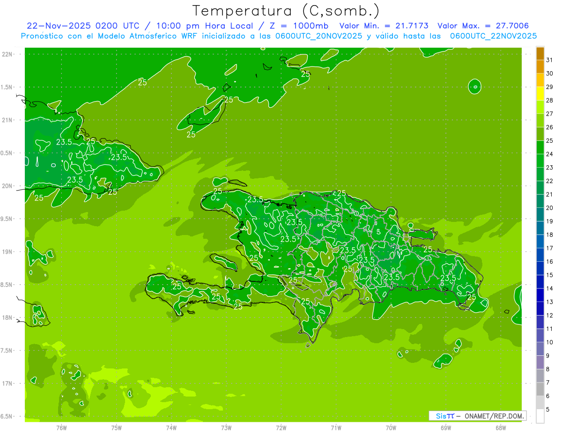
Task: Click the 19N latitude axis label
Action: pos(8,252)
